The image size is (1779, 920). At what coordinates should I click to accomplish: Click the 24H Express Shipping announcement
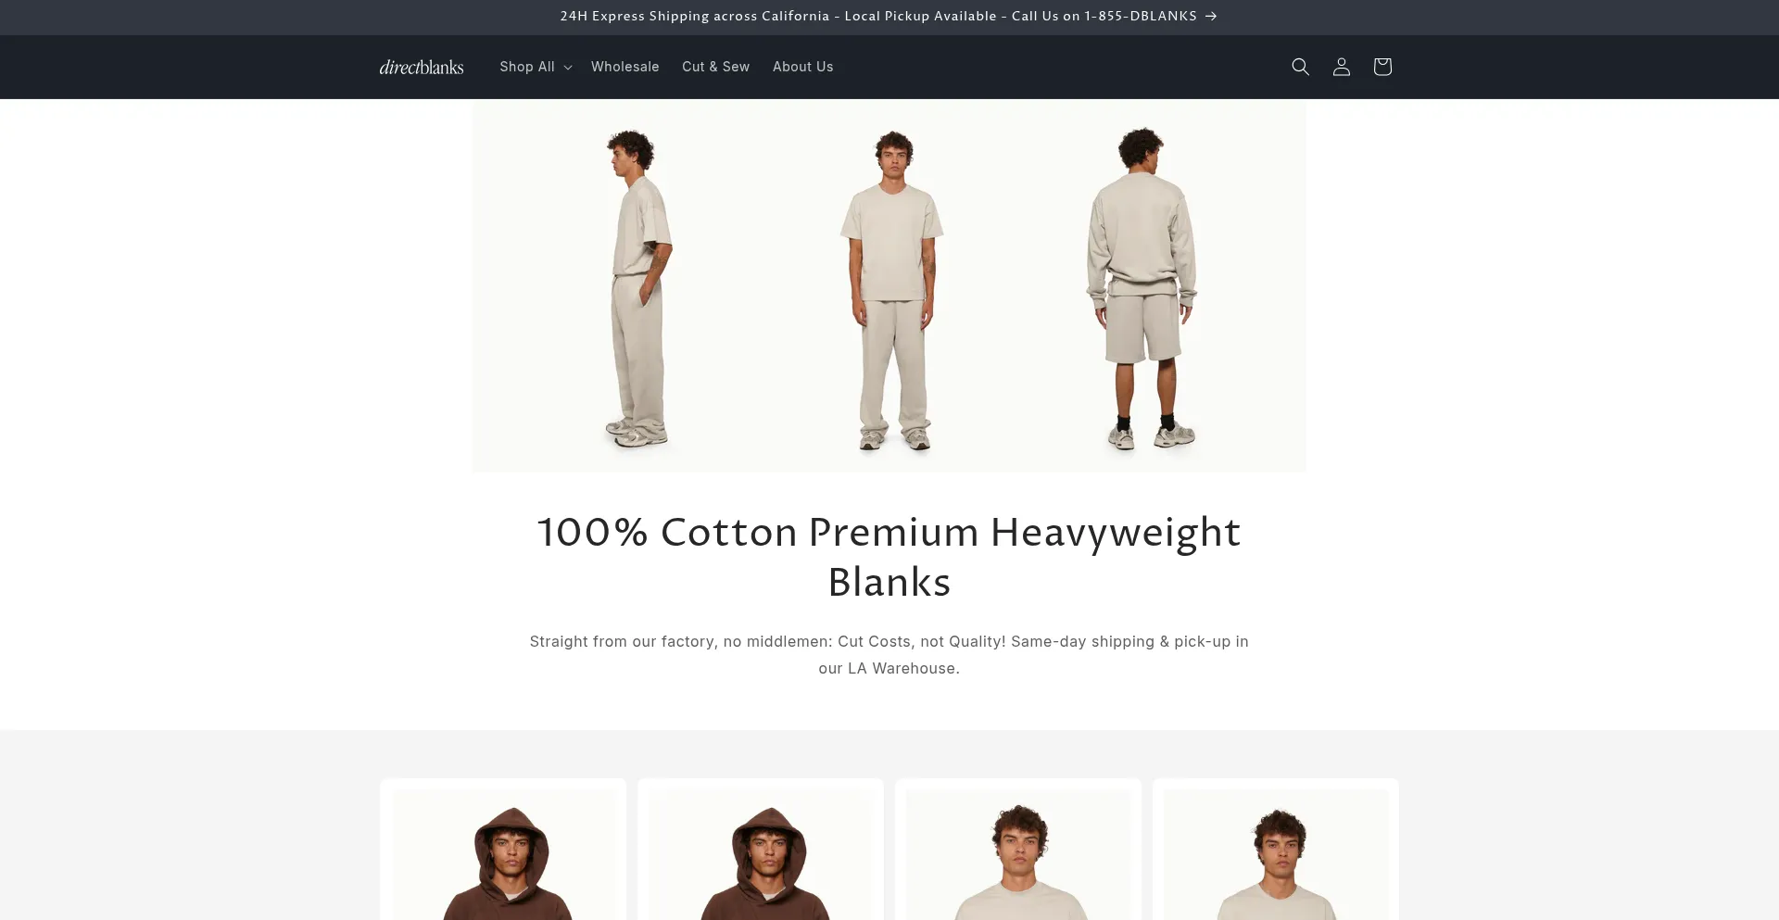tap(878, 16)
